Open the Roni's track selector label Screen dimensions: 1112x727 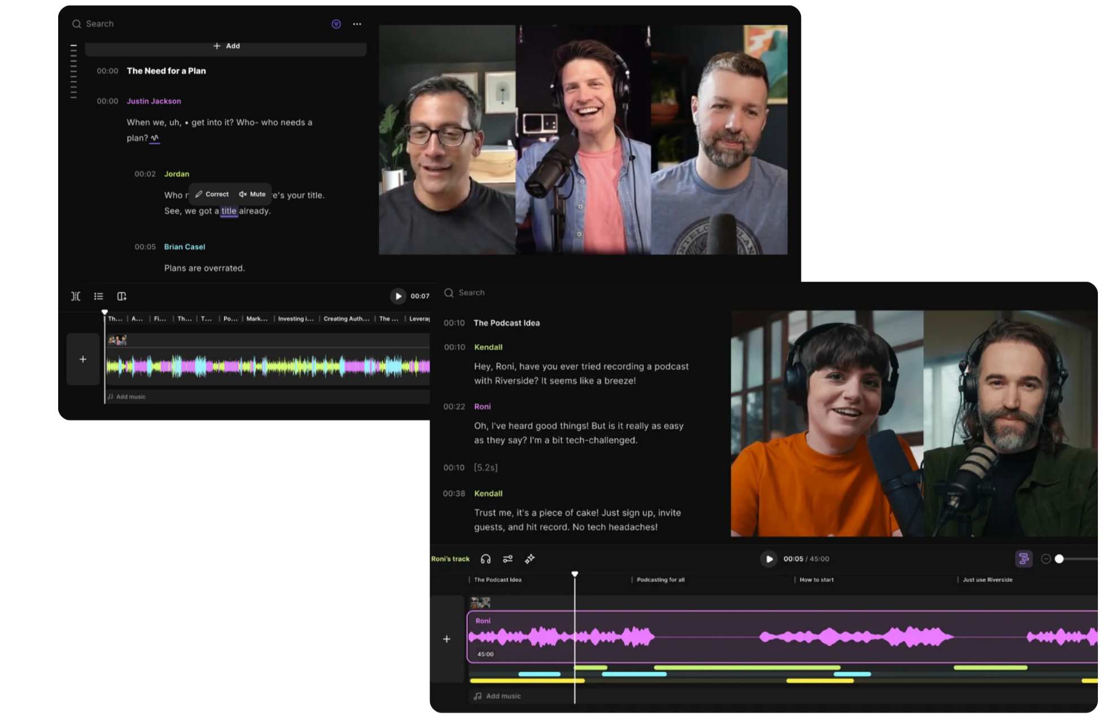(450, 559)
